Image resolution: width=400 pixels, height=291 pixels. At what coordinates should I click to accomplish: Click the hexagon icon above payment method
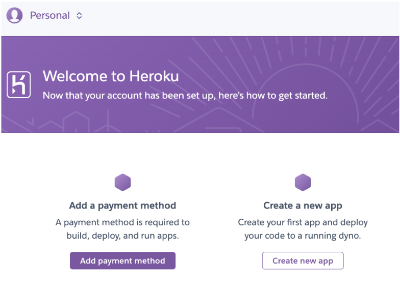coord(122,182)
